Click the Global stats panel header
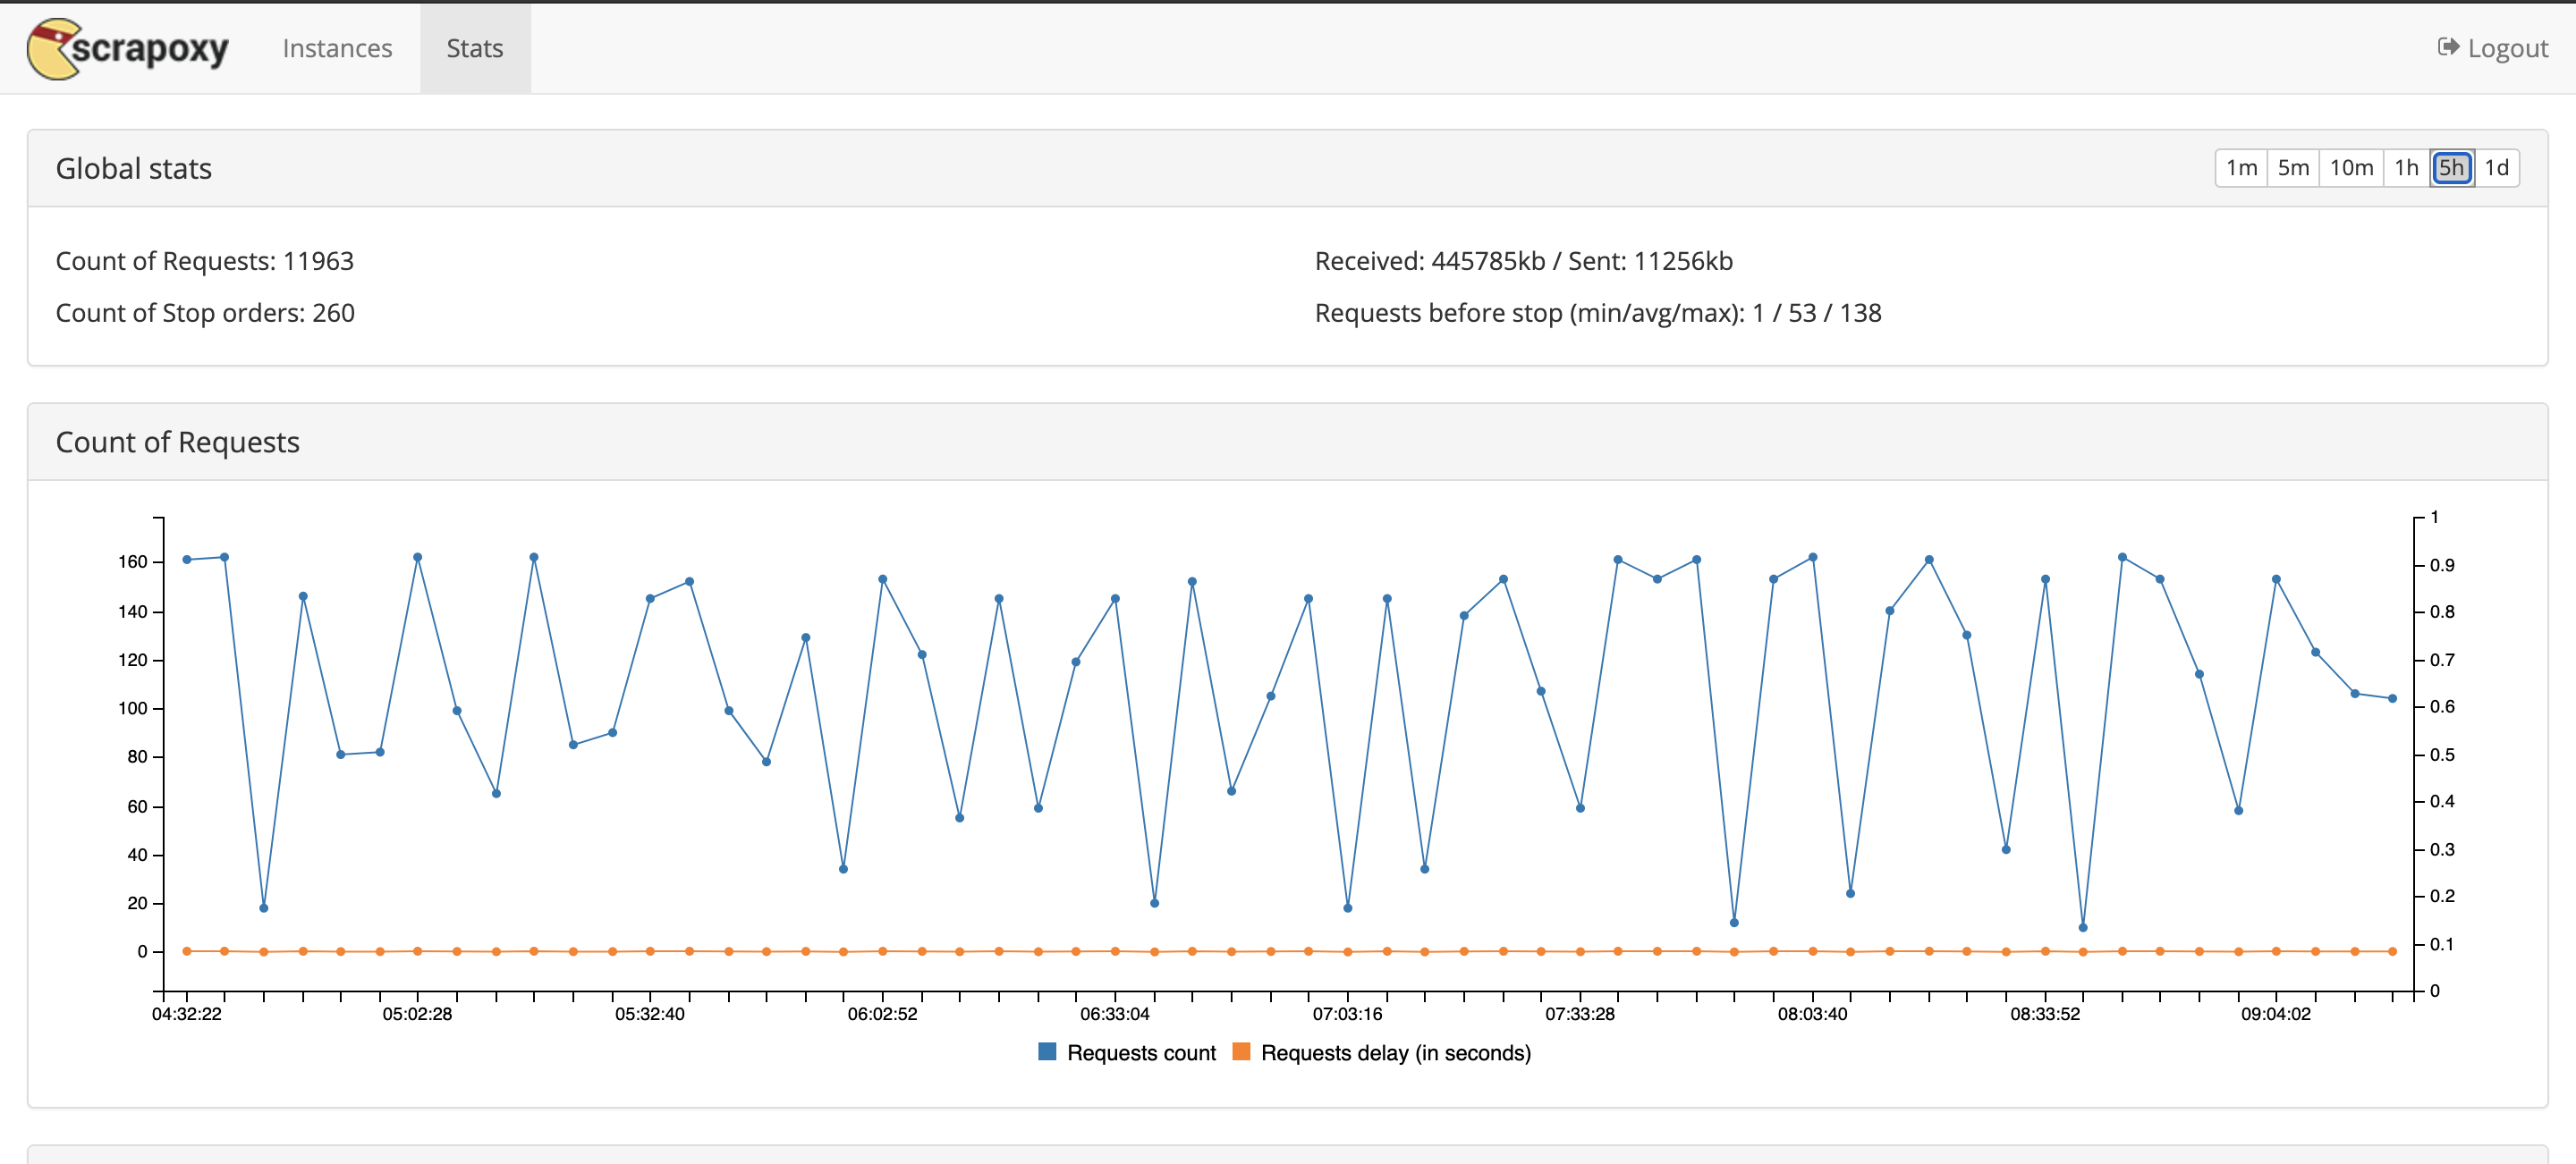Screen dimensions: 2576x1164 coord(134,168)
